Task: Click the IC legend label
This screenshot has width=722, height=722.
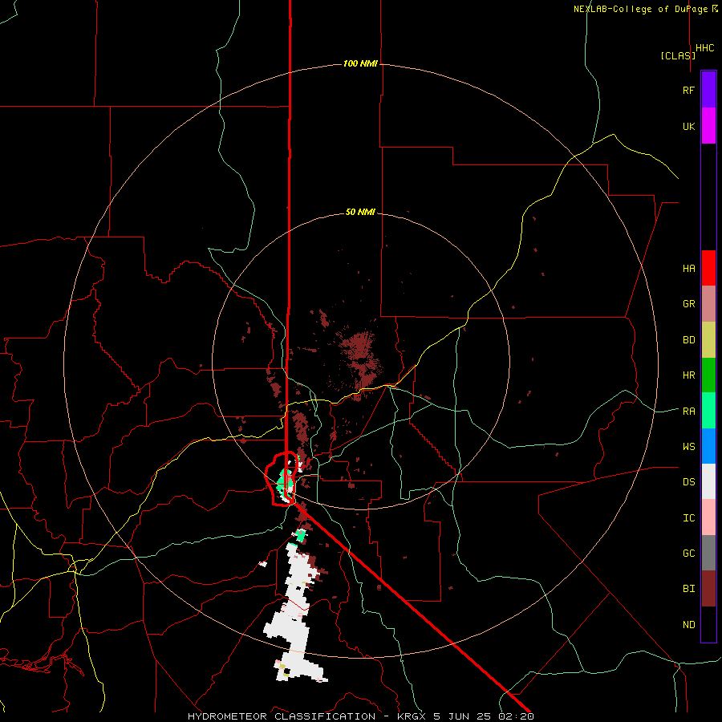Action: click(688, 518)
